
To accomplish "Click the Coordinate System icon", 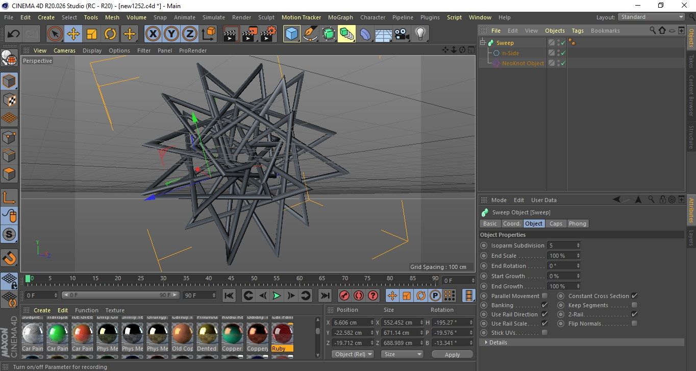I will coord(208,34).
